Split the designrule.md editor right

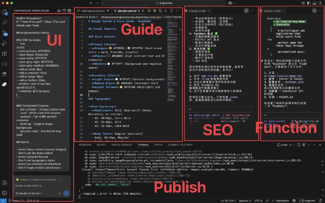point(171,11)
